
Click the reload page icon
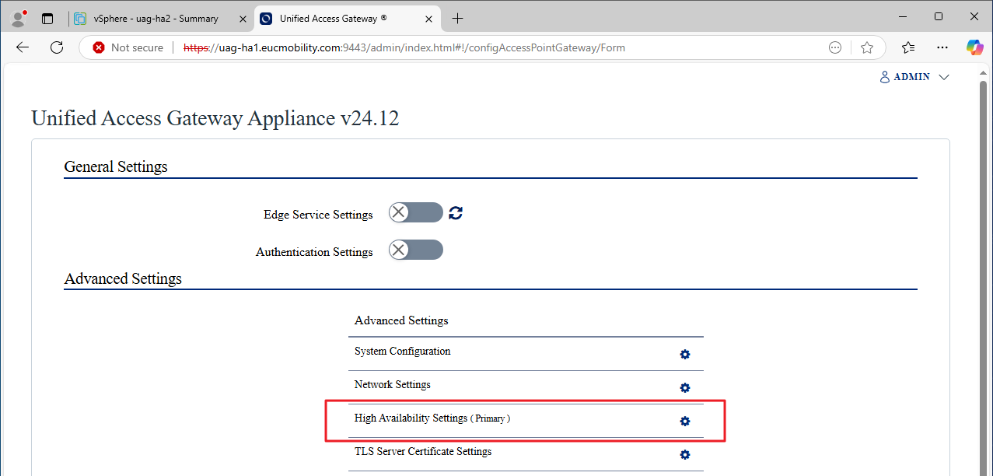coord(56,47)
